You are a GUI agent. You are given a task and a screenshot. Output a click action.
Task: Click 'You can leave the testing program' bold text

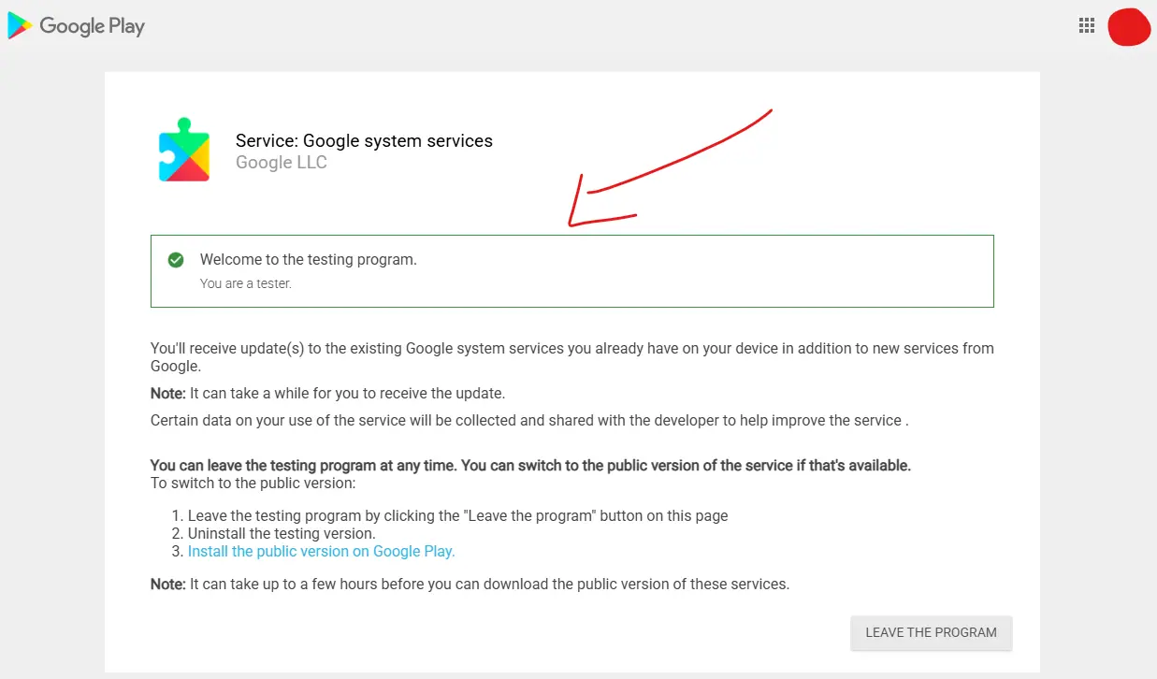(530, 466)
